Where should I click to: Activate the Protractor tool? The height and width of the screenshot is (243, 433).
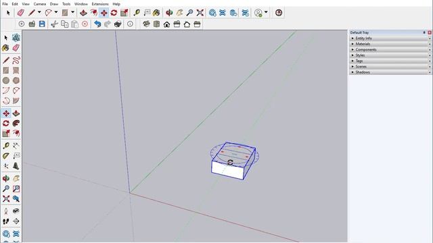(x=6, y=156)
